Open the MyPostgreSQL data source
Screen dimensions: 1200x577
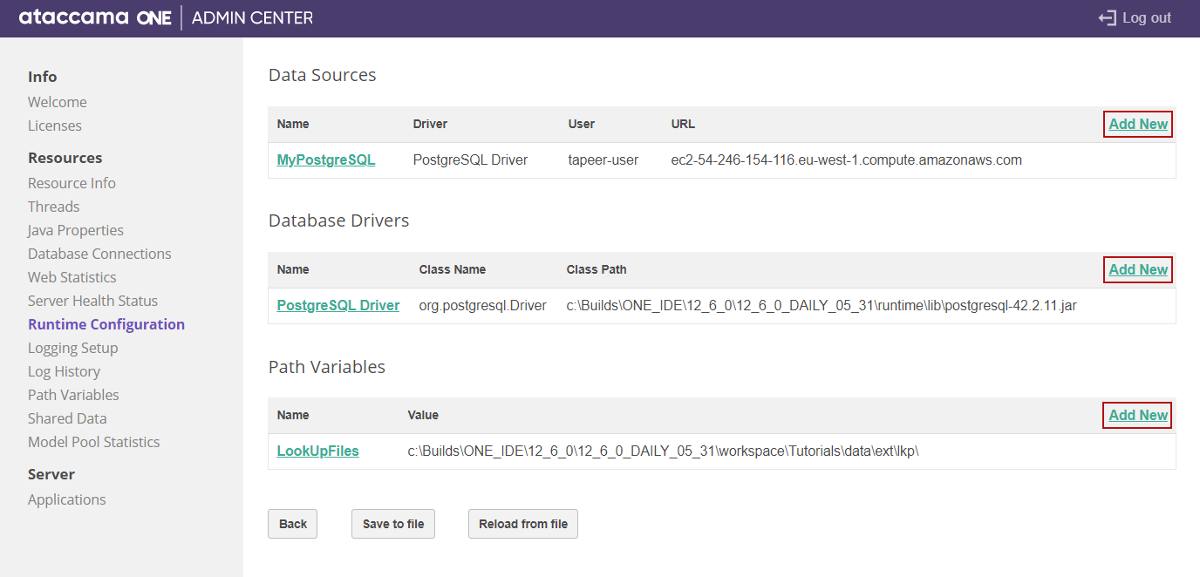325,160
